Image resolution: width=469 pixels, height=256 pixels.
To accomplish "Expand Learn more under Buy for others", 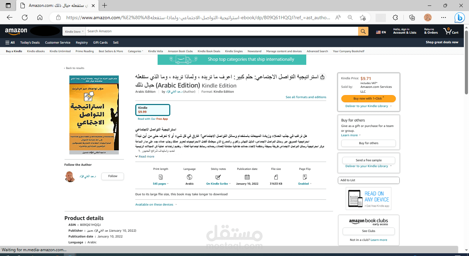I will point(351,135).
